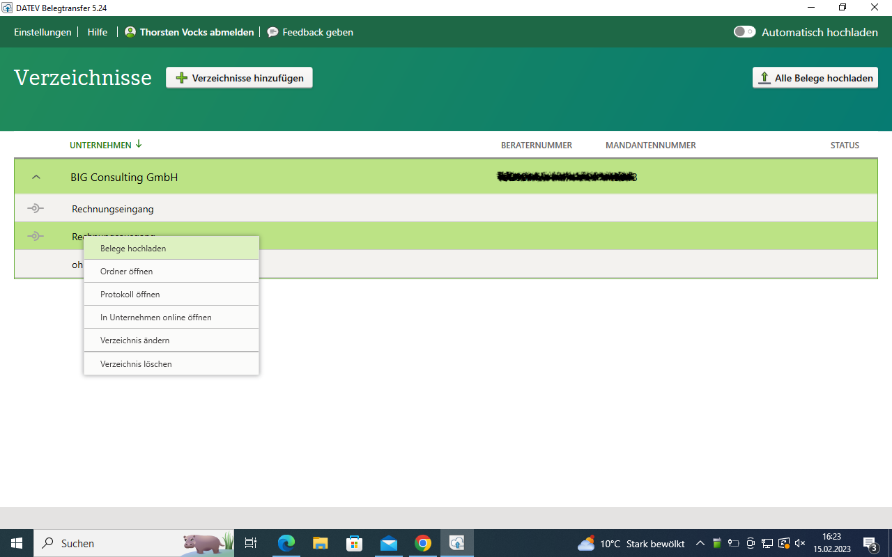The width and height of the screenshot is (892, 557).
Task: Toggle the Automatisch hochladen switch
Action: pyautogui.click(x=744, y=32)
